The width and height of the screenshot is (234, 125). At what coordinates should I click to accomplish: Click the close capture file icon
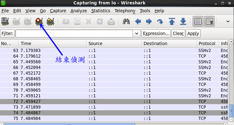[88, 21]
